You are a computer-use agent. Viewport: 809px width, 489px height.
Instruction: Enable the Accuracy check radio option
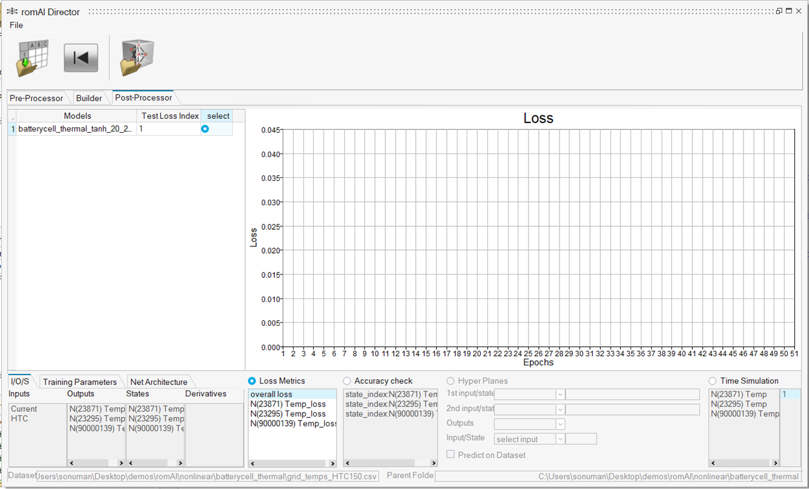[x=347, y=381]
